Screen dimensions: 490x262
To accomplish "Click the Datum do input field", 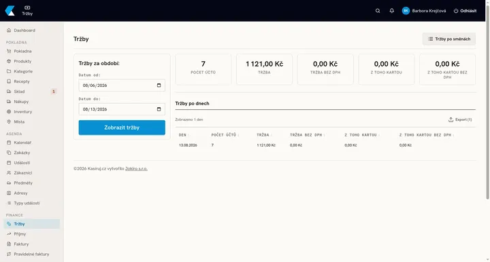I will click(x=122, y=109).
